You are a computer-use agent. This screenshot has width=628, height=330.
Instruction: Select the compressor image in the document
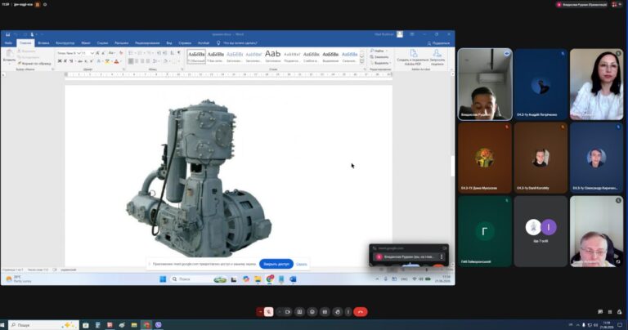[199, 178]
